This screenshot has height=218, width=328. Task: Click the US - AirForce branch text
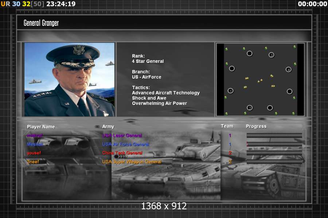[147, 77]
